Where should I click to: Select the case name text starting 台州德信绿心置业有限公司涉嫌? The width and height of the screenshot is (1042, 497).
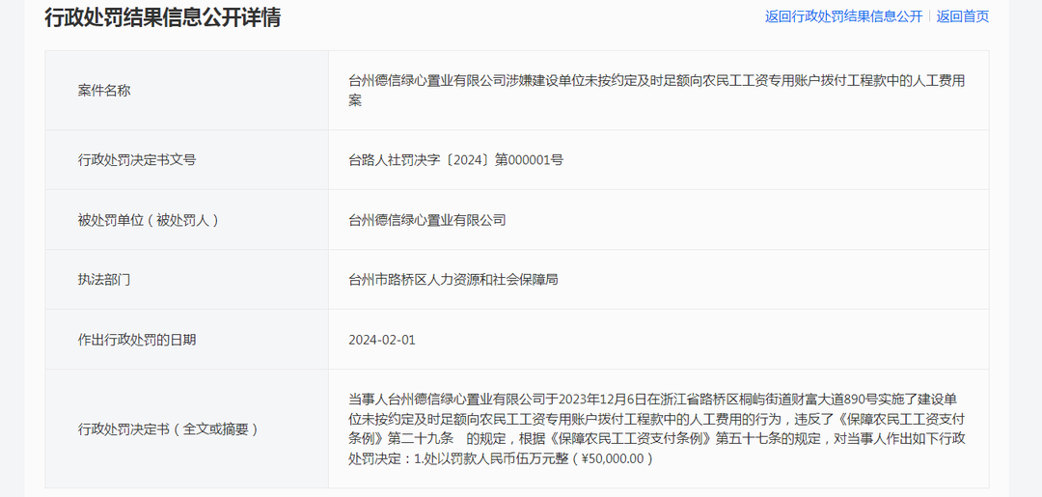tap(657, 91)
